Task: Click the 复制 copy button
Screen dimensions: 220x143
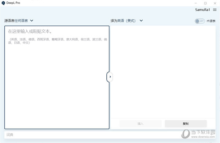Action: (186, 124)
